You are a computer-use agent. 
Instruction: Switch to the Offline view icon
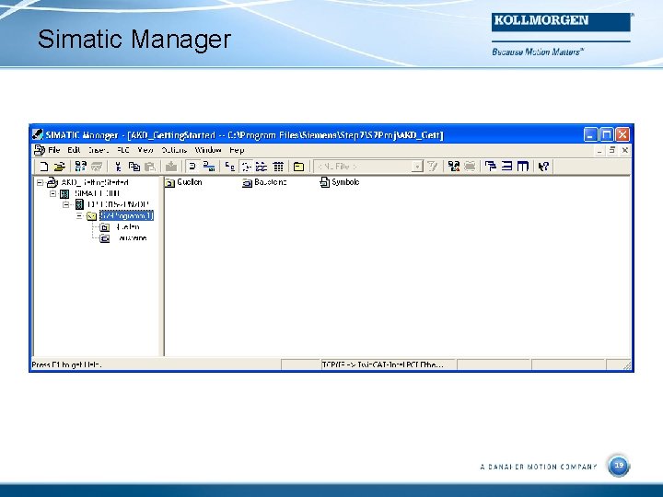[192, 167]
